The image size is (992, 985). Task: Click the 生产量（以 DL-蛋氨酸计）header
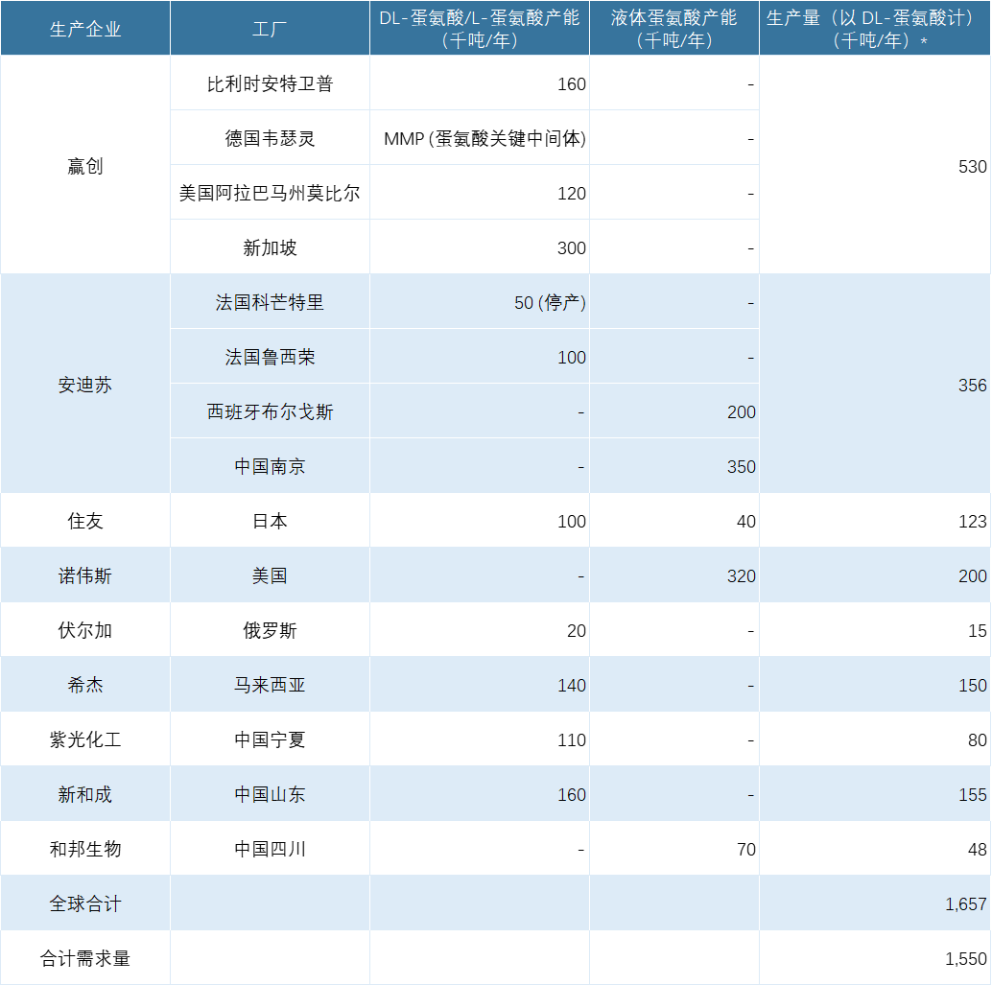pyautogui.click(x=875, y=29)
